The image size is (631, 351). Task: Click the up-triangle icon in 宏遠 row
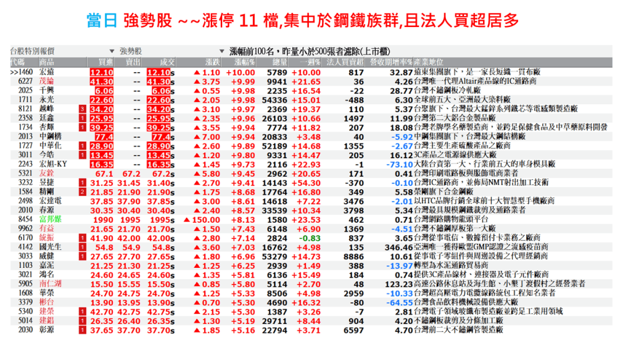point(197,73)
